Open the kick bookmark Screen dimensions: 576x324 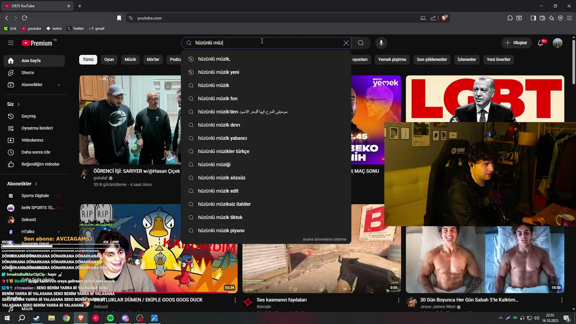tap(10, 28)
